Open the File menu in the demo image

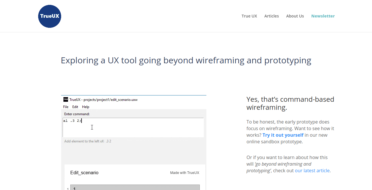66,107
